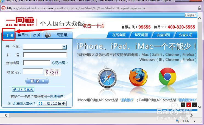This screenshot has width=204, height=125.
Task: Open the 招商银行 iPhone app link
Action: click(x=127, y=100)
